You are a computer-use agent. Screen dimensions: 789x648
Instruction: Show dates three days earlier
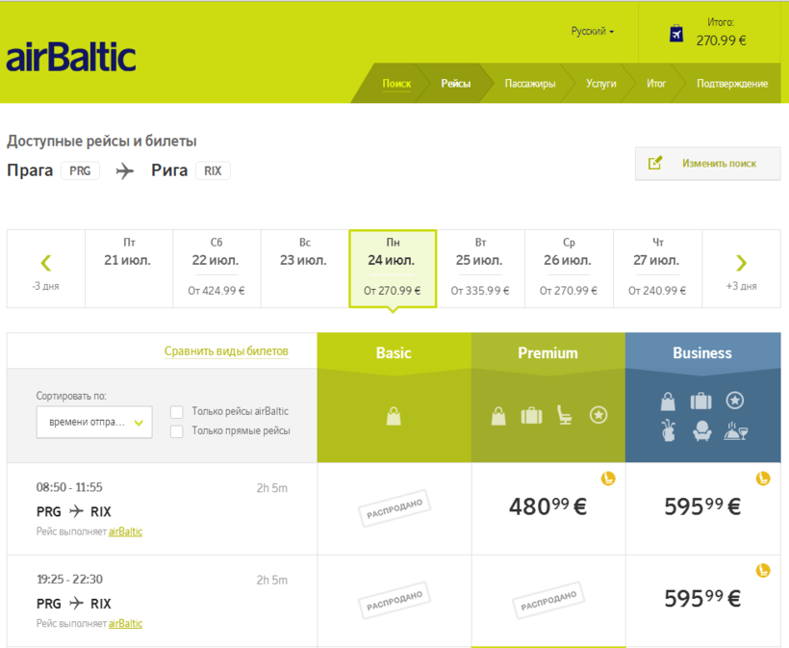pos(46,269)
